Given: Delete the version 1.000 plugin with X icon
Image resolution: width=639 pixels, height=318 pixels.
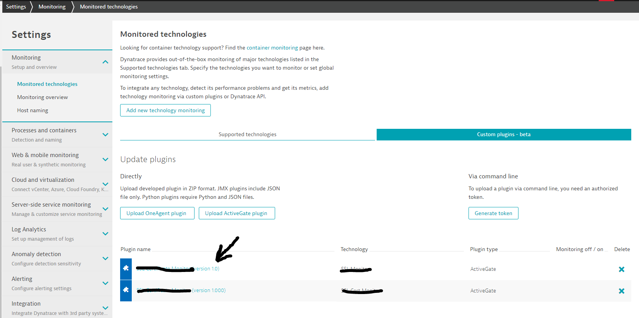Looking at the screenshot, I should click(x=621, y=291).
